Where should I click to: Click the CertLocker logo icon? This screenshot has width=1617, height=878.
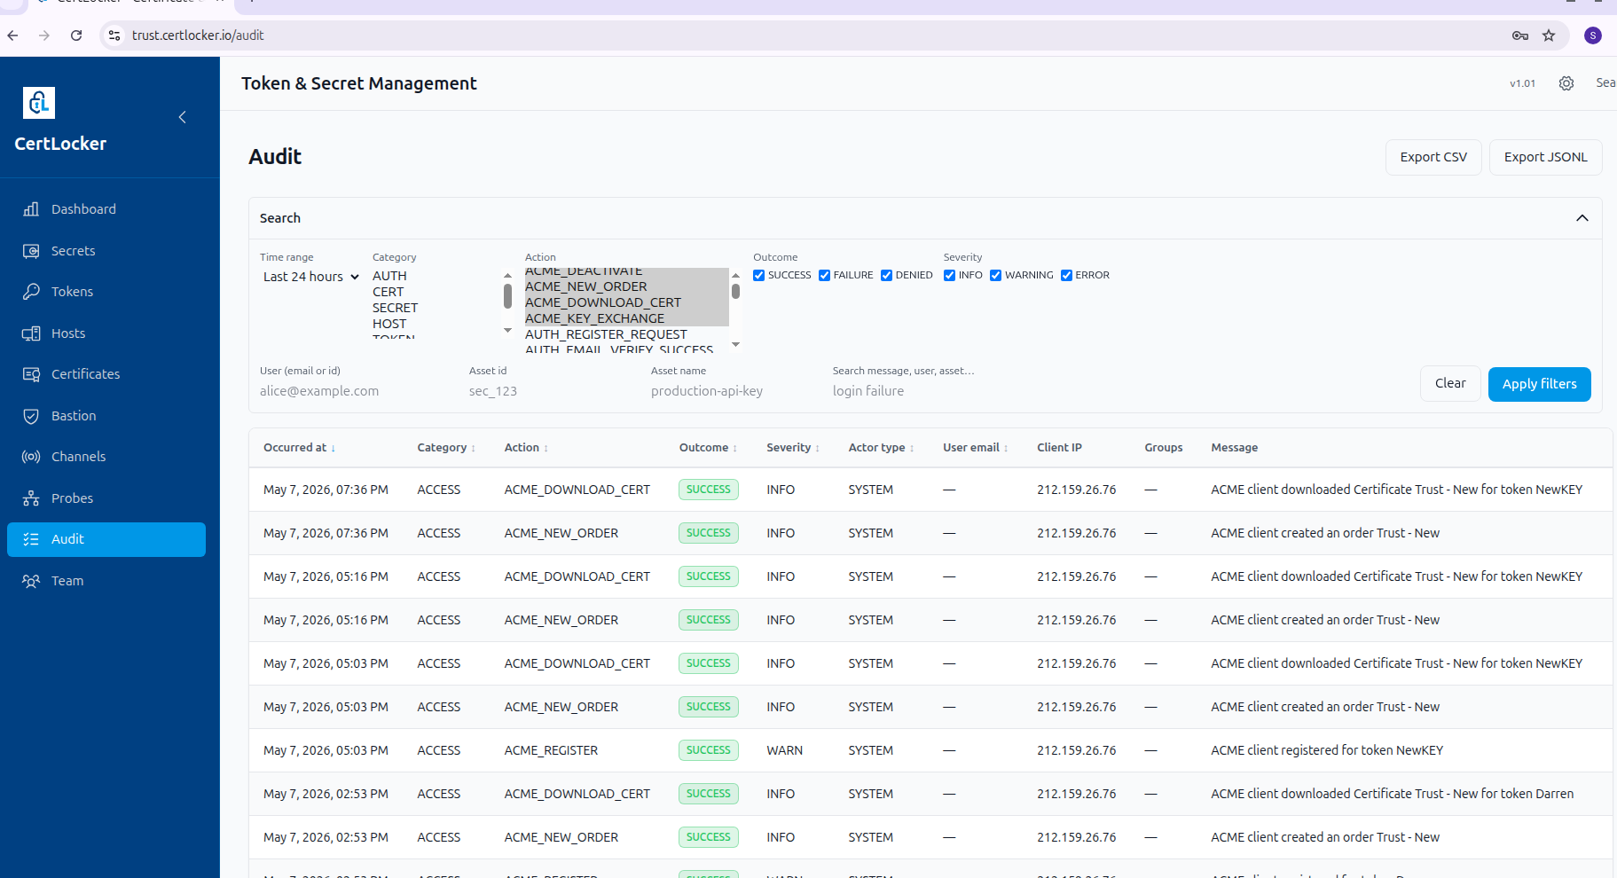click(x=38, y=103)
